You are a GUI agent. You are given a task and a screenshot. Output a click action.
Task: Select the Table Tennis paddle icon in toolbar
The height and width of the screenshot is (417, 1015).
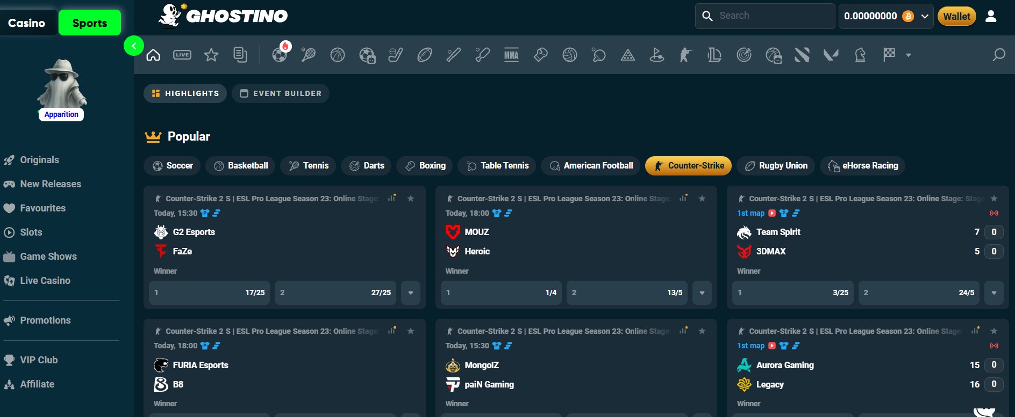(599, 55)
